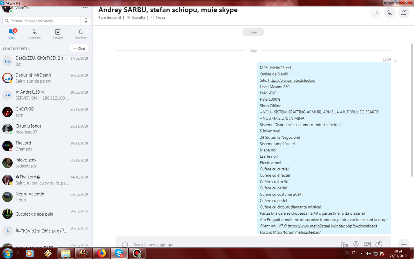Image resolution: width=414 pixels, height=259 pixels.
Task: Open the Windows Start menu
Action: click(x=7, y=253)
